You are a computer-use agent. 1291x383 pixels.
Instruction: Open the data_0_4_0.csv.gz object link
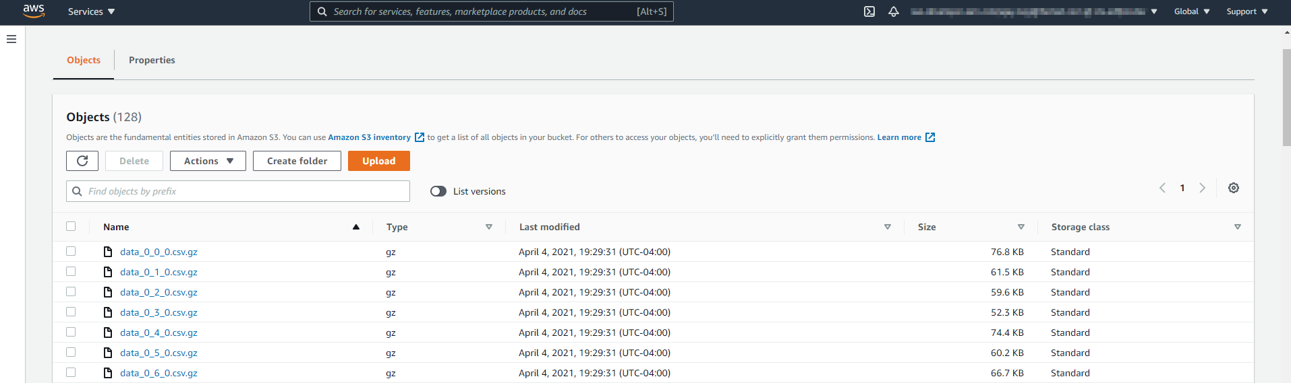[x=159, y=333]
